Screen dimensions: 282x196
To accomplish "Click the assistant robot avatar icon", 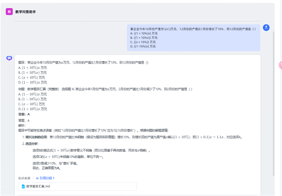I will click(9, 58).
